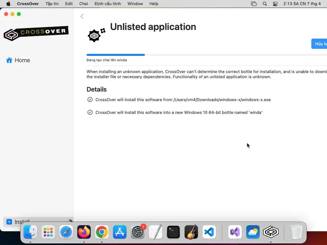Click the installer path /Users/vm4/Downloads/windows-x/windows-x.exe text

click(222, 100)
